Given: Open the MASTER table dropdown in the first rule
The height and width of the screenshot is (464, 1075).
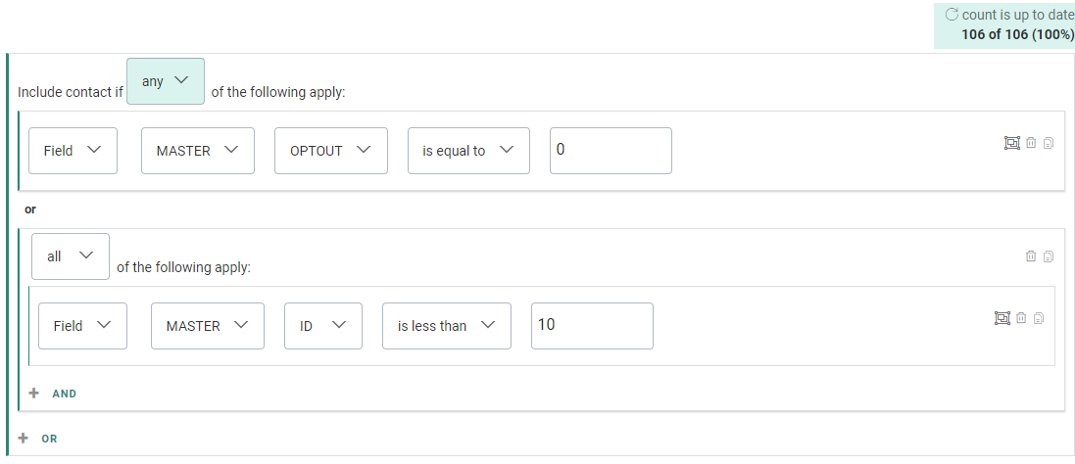Looking at the screenshot, I should (198, 151).
